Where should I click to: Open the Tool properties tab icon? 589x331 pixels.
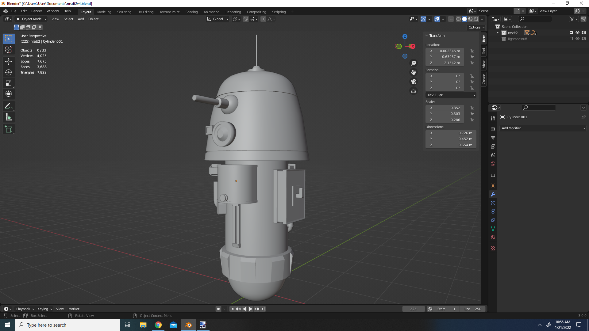(493, 118)
